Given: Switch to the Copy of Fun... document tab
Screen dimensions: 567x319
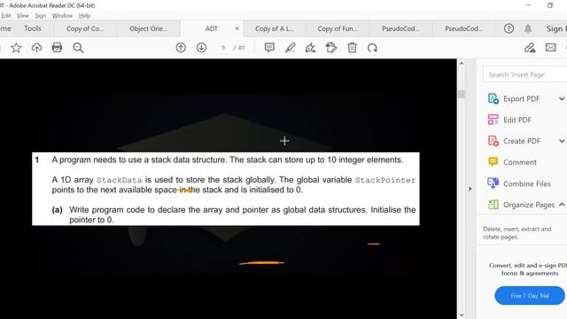Looking at the screenshot, I should (x=338, y=28).
